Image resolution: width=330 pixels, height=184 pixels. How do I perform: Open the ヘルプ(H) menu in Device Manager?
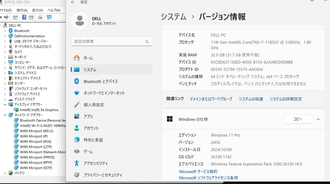coord(54,10)
